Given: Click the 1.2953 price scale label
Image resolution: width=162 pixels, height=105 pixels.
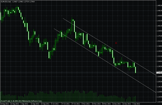Looking at the screenshot, I should 159,66.
